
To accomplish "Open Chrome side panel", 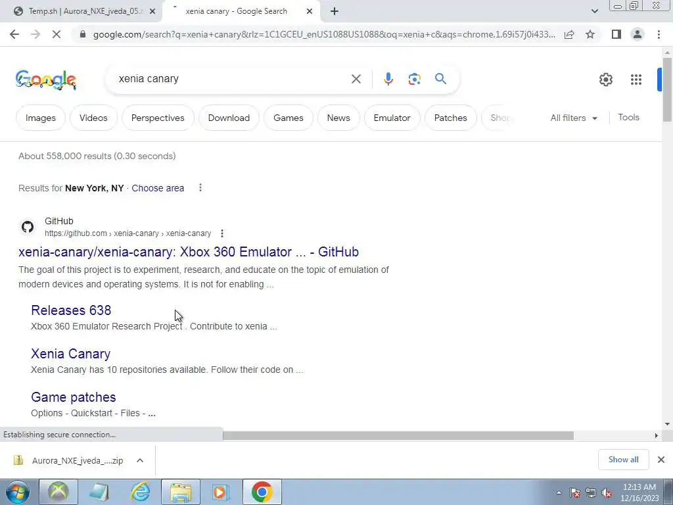I will pos(616,34).
